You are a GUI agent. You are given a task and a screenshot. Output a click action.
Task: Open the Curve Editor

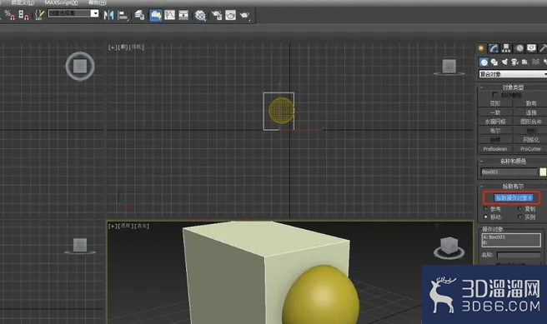point(170,15)
